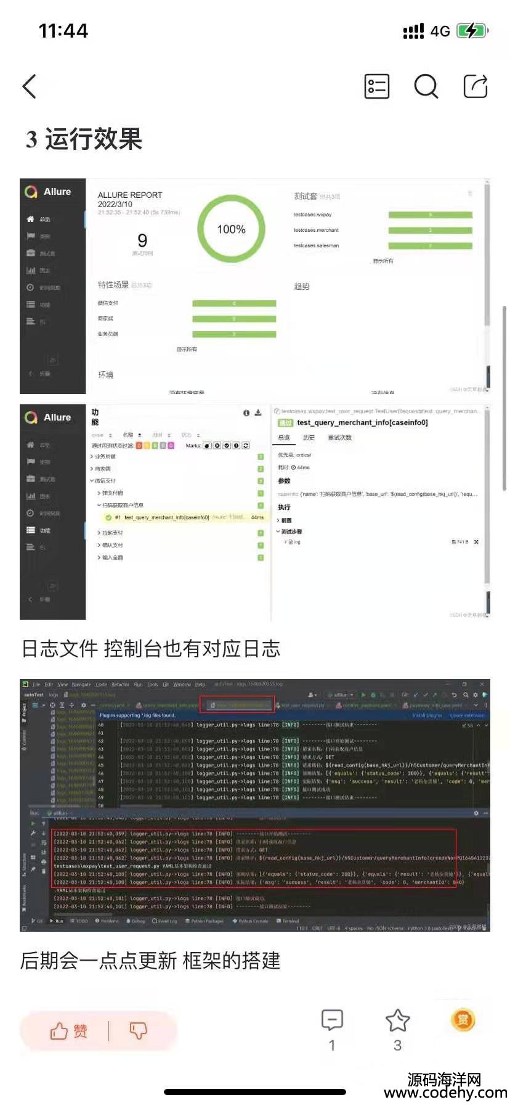Click 显示所有 under the 测试套 list

pyautogui.click(x=382, y=261)
